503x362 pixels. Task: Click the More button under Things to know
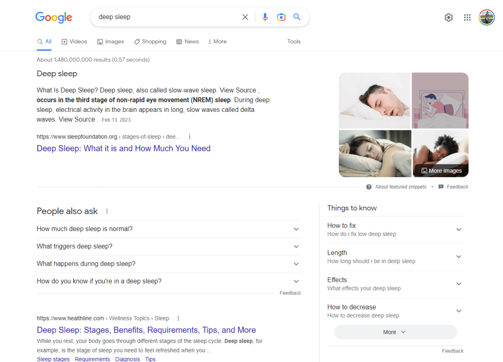pos(395,332)
